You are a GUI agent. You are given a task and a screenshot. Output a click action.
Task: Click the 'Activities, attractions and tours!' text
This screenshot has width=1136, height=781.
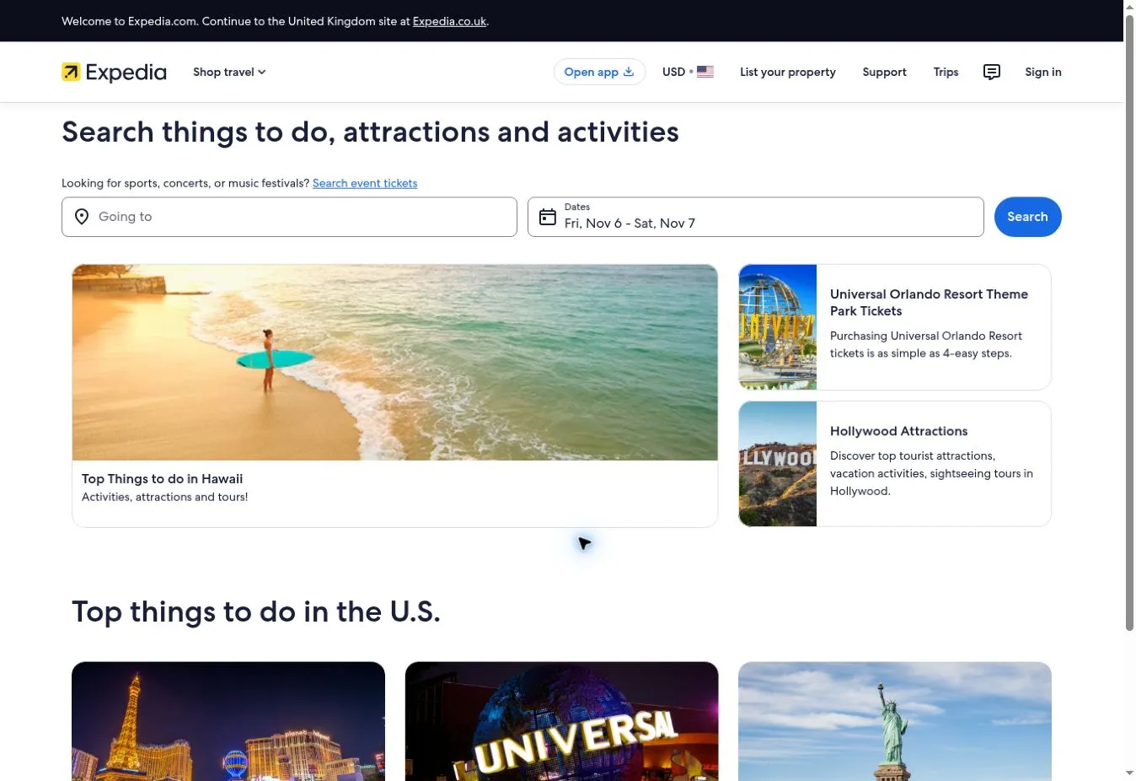click(x=164, y=497)
